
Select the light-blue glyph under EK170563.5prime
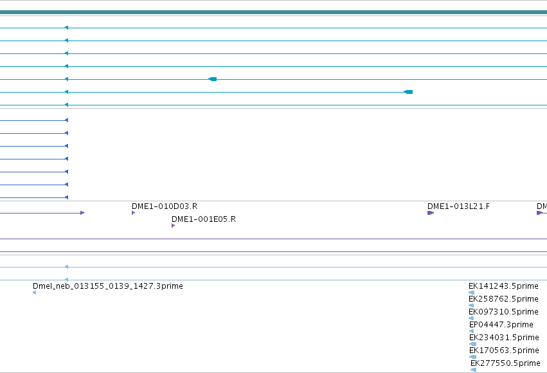[472, 357]
